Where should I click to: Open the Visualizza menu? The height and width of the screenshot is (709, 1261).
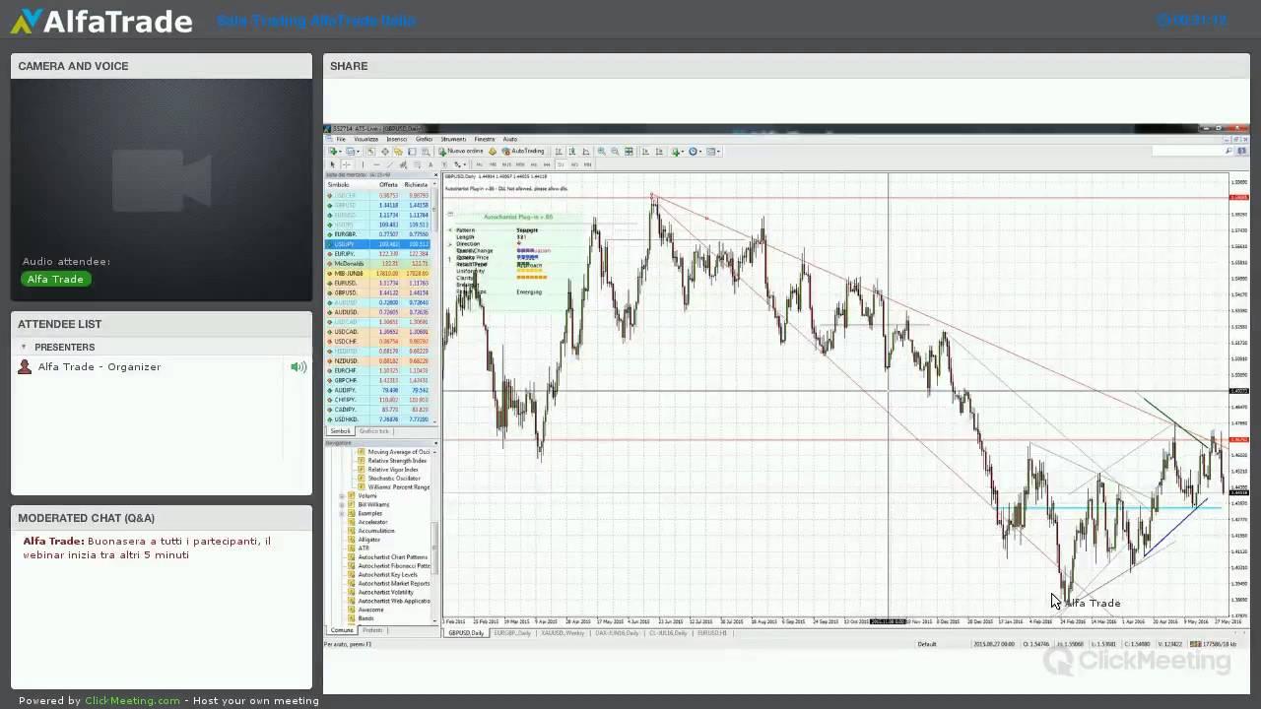coord(366,139)
